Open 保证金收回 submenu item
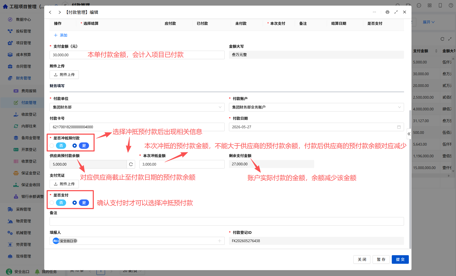The width and height of the screenshot is (456, 276). click(x=31, y=185)
